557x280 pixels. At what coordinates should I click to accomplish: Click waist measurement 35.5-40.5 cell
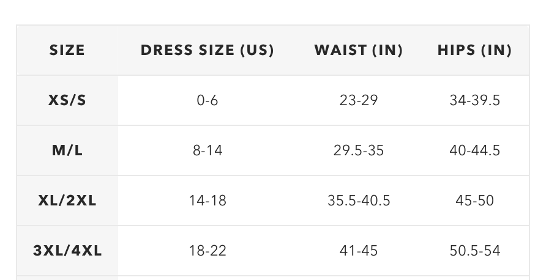coord(359,201)
